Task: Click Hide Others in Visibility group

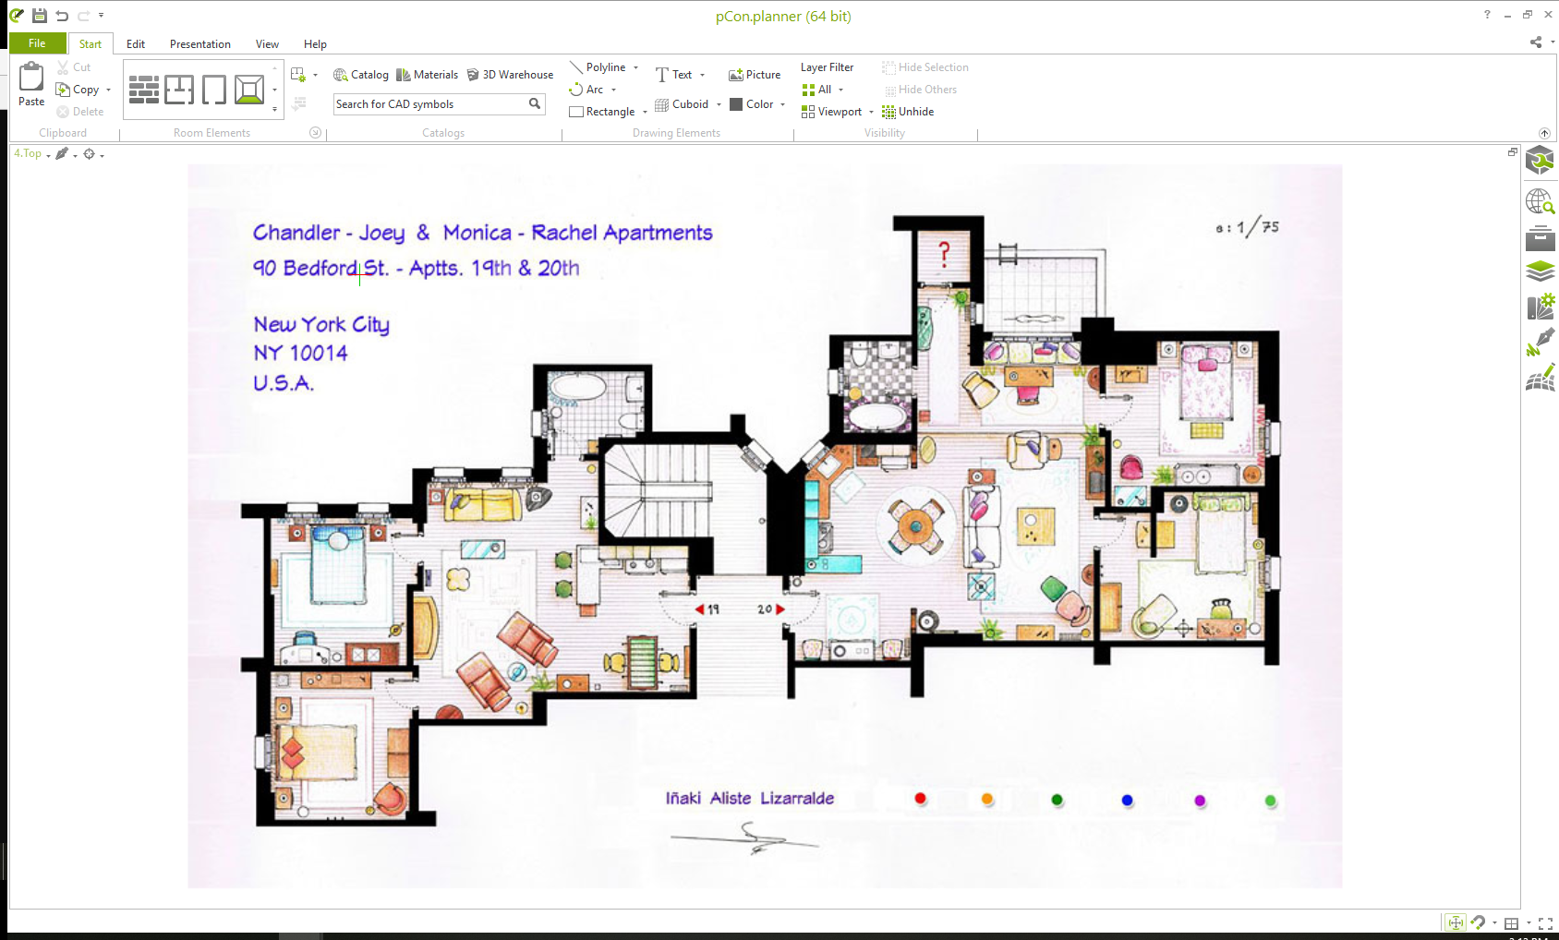Action: [x=920, y=90]
